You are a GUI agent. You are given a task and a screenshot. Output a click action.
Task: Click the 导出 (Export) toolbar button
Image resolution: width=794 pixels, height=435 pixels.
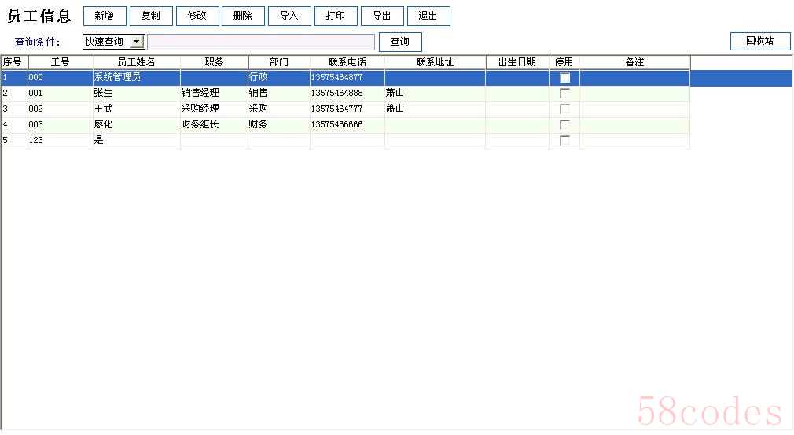tap(382, 16)
